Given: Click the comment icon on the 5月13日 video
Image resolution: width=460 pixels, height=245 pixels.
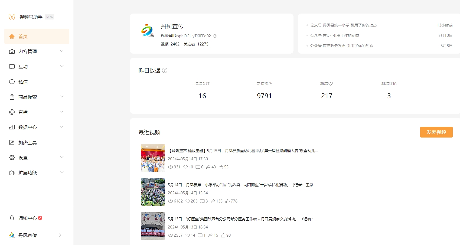Looking at the screenshot, I should 200,235.
